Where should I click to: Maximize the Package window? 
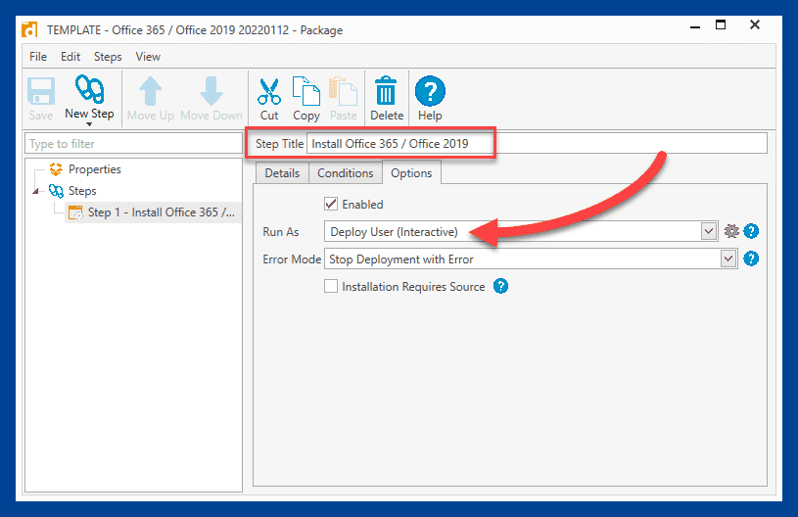pyautogui.click(x=721, y=24)
